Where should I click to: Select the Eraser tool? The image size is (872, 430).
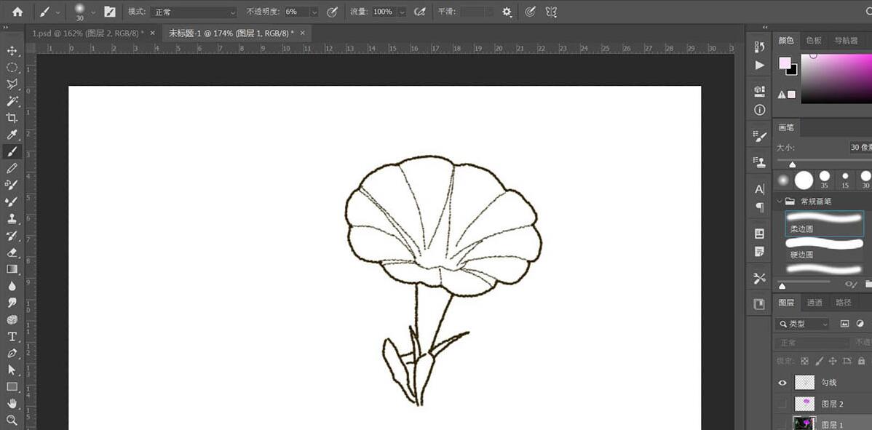pyautogui.click(x=11, y=253)
